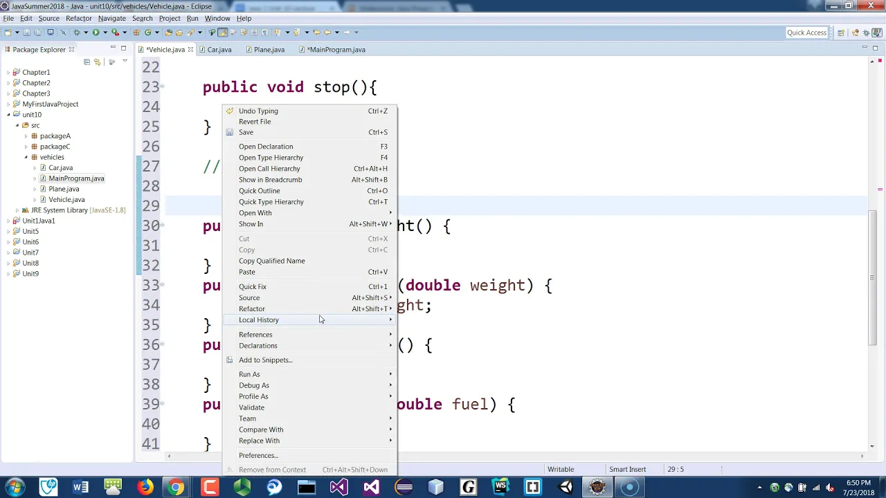886x498 pixels.
Task: Click the Save All toolbar icon
Action: (37, 33)
